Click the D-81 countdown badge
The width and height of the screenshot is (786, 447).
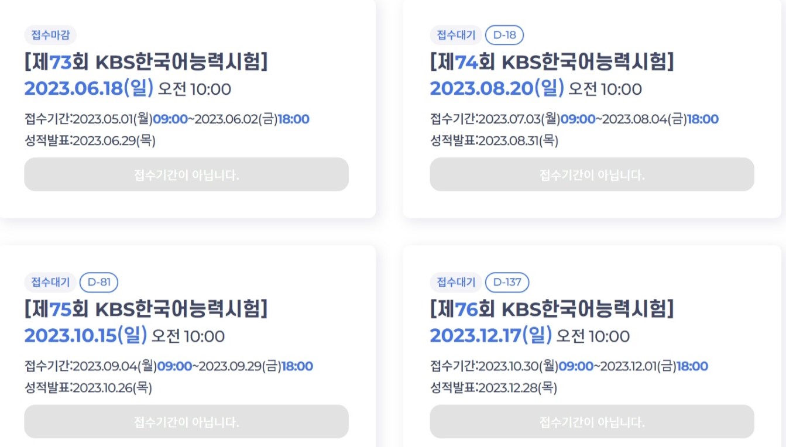pyautogui.click(x=99, y=283)
